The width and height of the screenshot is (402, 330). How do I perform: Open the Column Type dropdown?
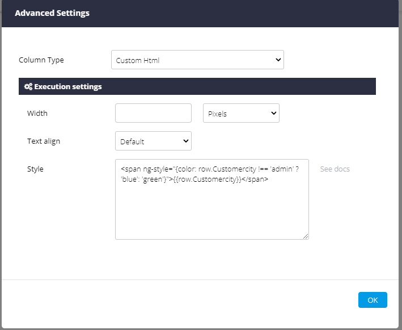(197, 60)
